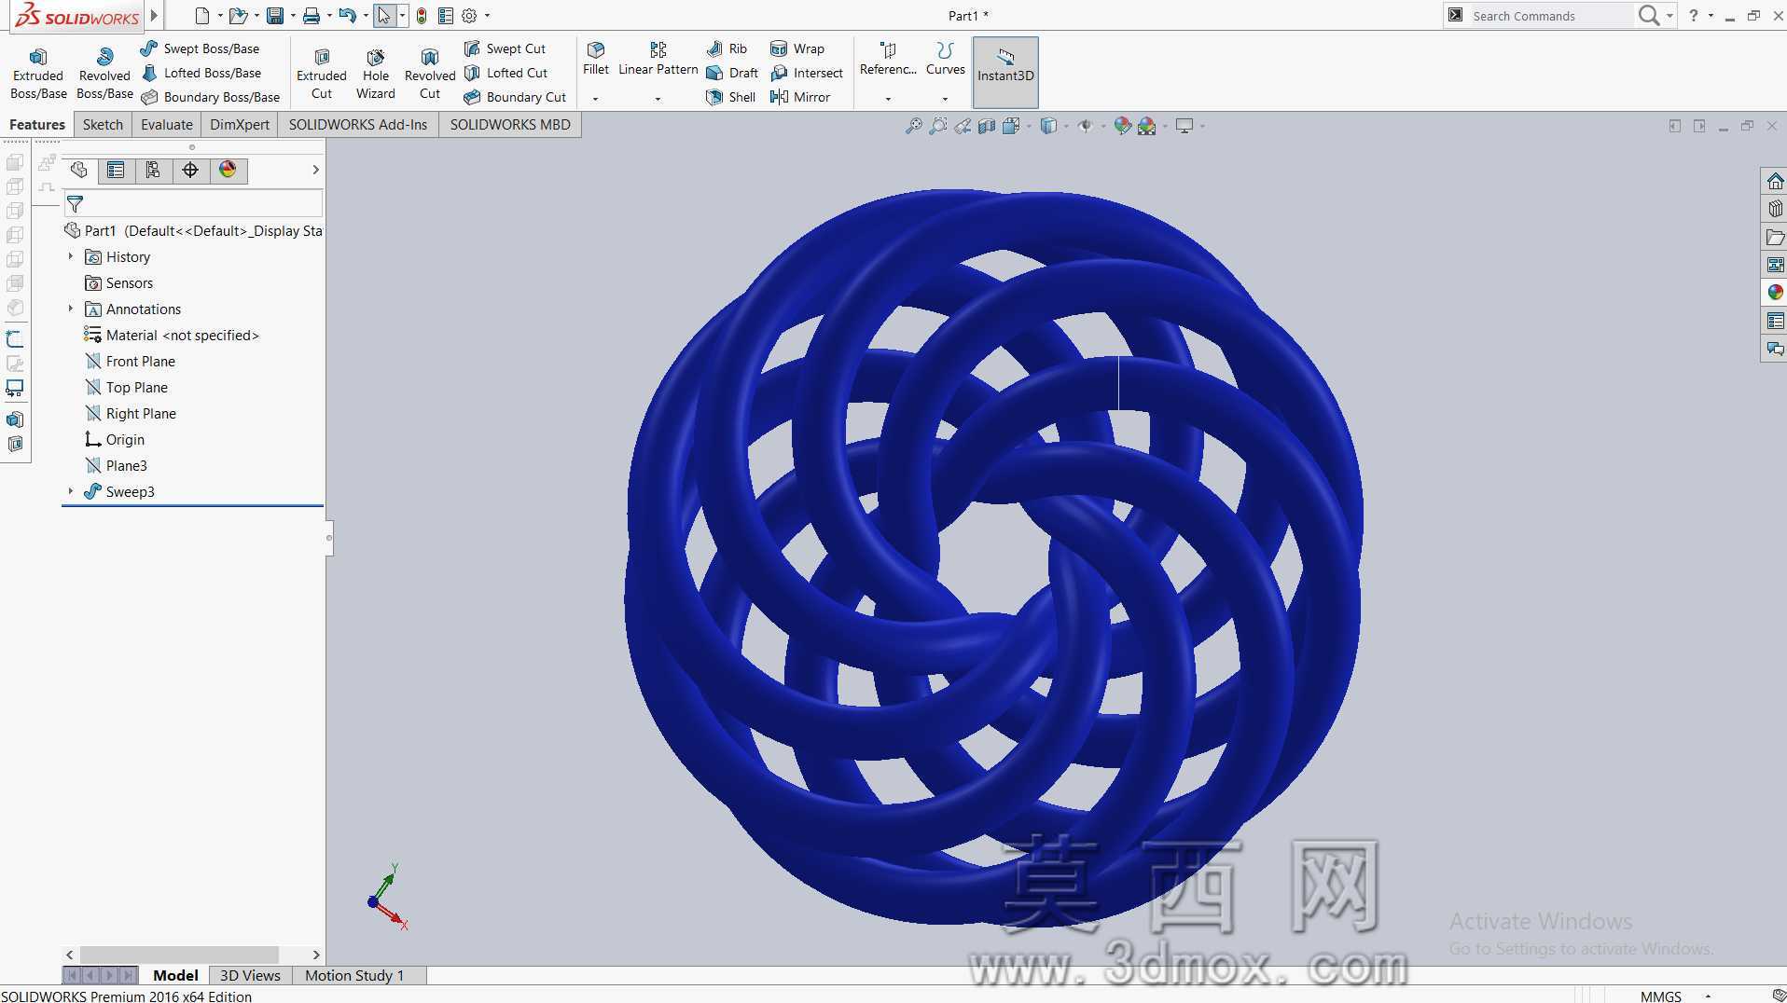Select the Draft tool
1787x1003 pixels.
click(732, 73)
